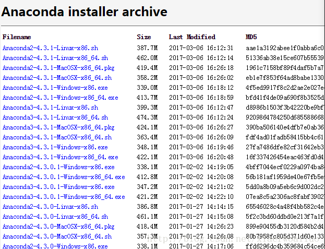The image size is (325, 249).
Task: Select the 418.4M size value
Action: coord(147,227)
